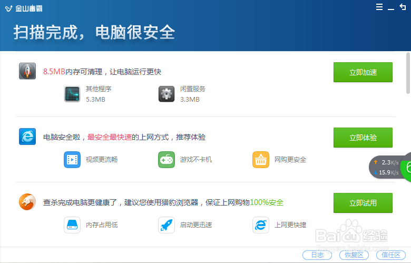Click the 游戏不卡机 gamepad icon
Image resolution: width=411 pixels, height=263 pixels.
pyautogui.click(x=167, y=159)
